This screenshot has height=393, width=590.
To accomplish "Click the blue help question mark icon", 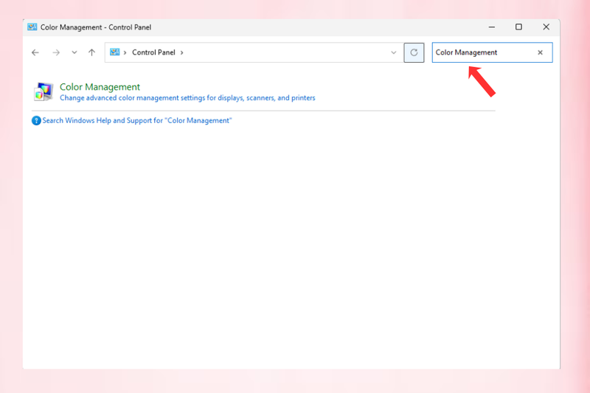I will click(36, 121).
